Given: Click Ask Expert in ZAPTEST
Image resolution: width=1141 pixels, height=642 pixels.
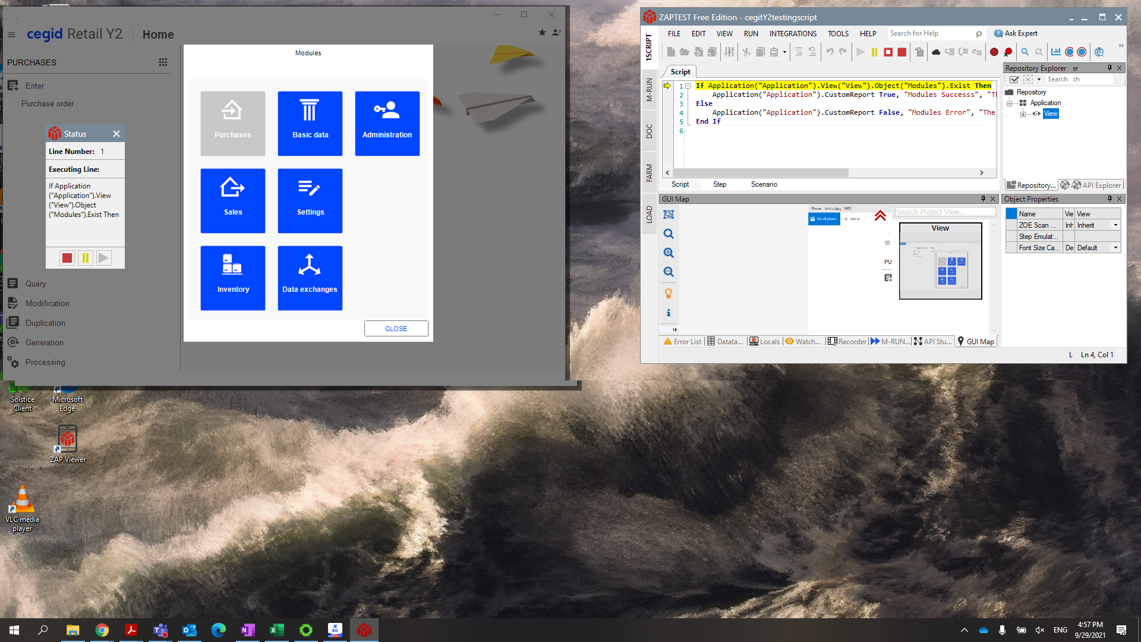Looking at the screenshot, I should (1016, 33).
